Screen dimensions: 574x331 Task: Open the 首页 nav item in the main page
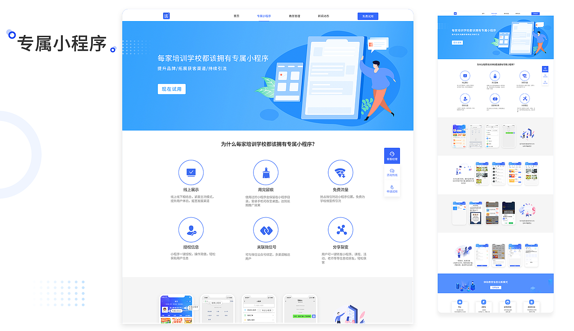click(x=236, y=16)
